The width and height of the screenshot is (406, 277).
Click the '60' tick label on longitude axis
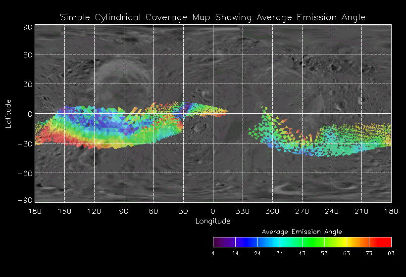(x=153, y=211)
